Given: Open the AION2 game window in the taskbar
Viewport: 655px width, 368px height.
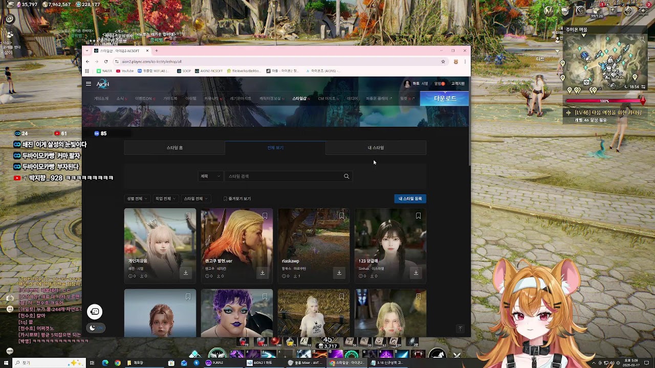Looking at the screenshot, I should coord(263,363).
